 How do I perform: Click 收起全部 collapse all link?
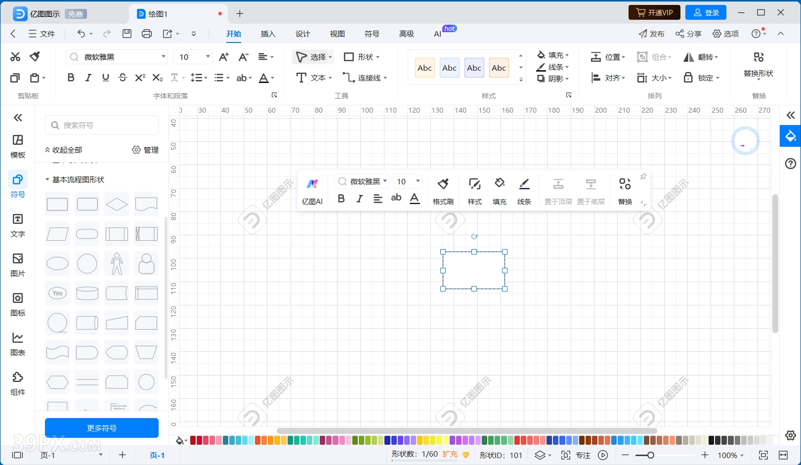point(64,150)
